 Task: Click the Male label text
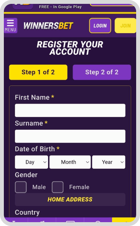point(39,187)
